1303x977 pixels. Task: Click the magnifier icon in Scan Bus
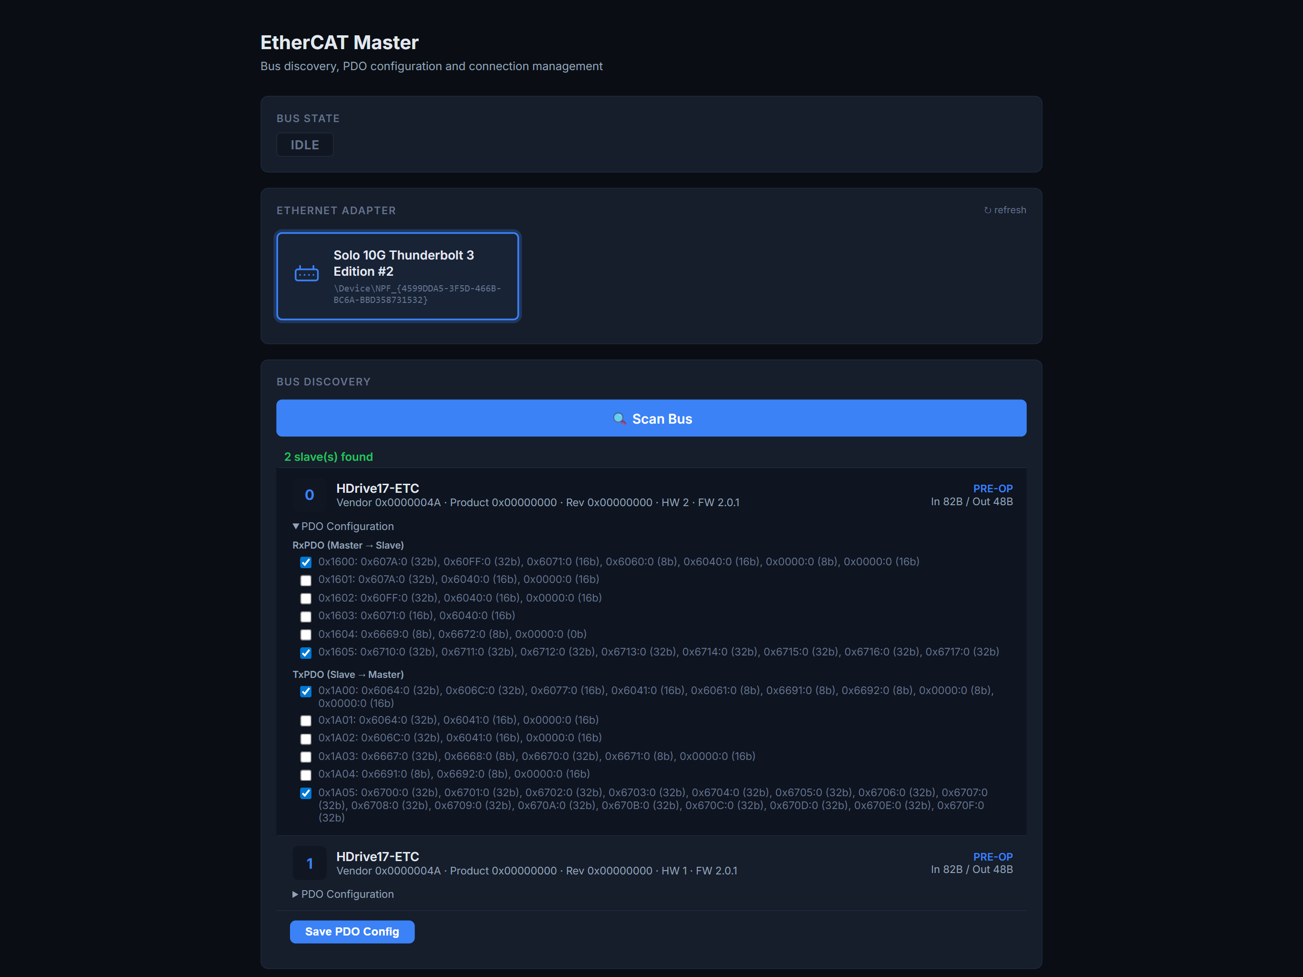(x=619, y=419)
